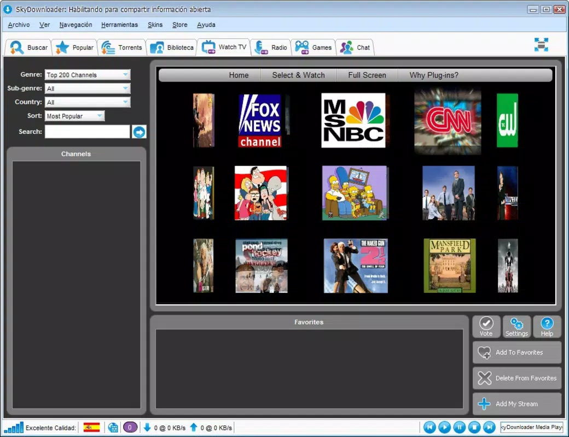Click the network globe icon in status bar

click(x=113, y=428)
